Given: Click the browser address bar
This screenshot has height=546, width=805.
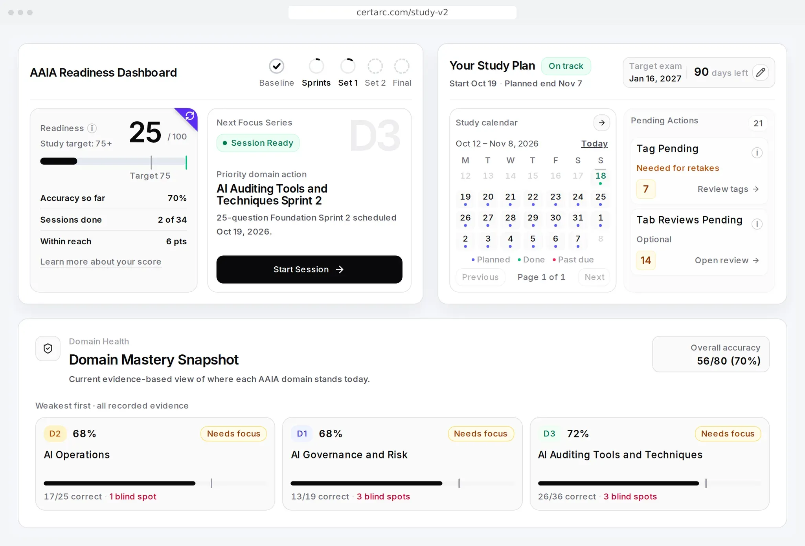Looking at the screenshot, I should pos(402,13).
